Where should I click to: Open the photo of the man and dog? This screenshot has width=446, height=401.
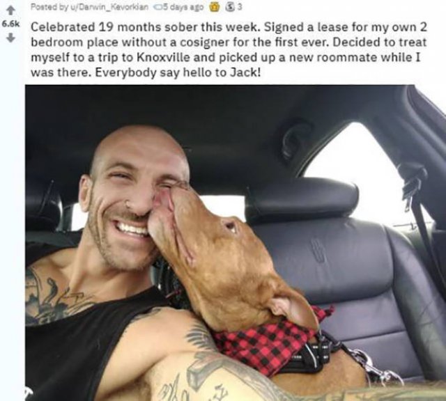tap(236, 243)
